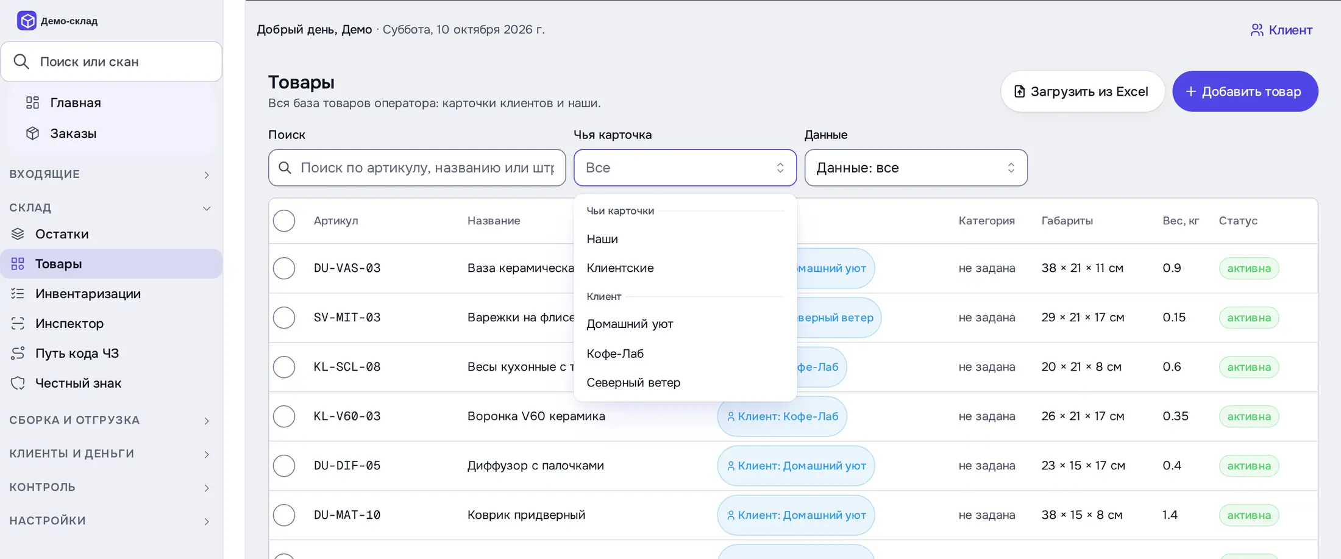The height and width of the screenshot is (559, 1341).
Task: Click the plus icon in Добавить товар
Action: coord(1190,91)
